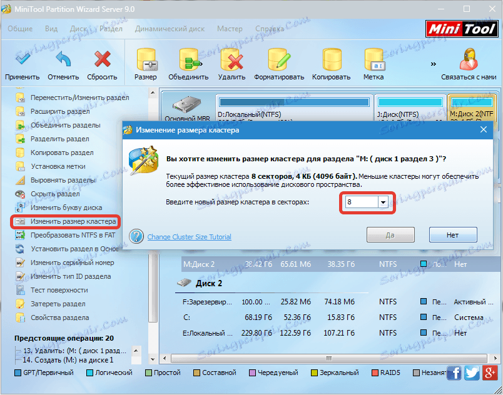Open the Диск menu
Viewport: 503px width, 395px height.
[x=79, y=29]
